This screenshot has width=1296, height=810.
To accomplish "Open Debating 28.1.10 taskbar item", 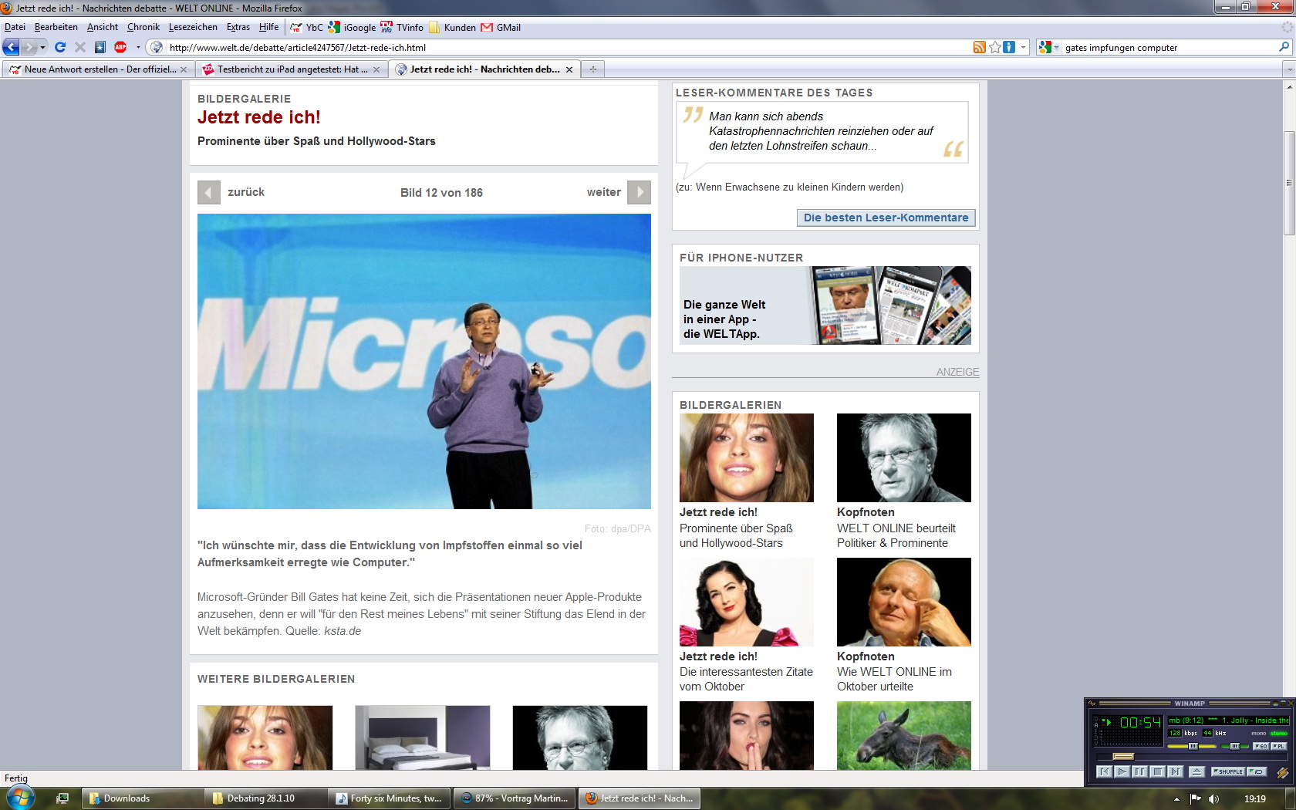I will 266,798.
